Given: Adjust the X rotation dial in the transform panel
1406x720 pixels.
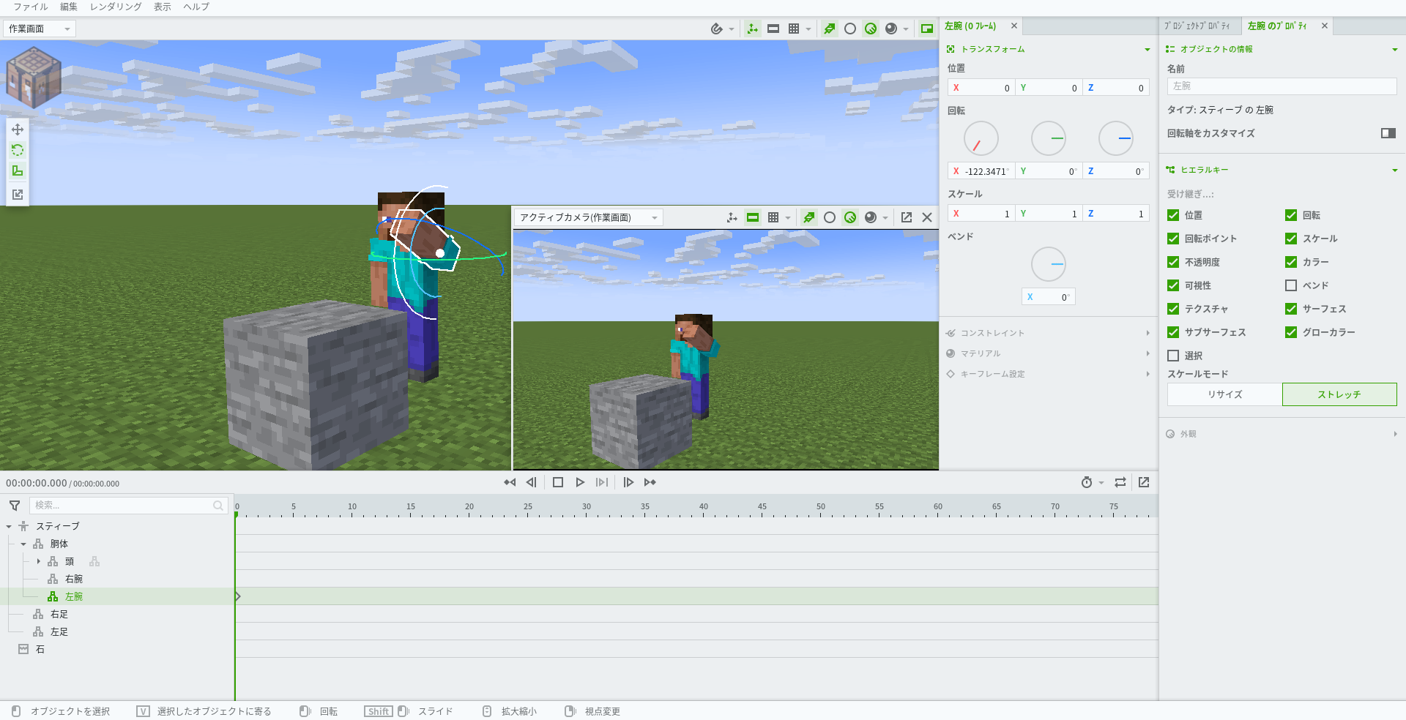Looking at the screenshot, I should [x=981, y=138].
